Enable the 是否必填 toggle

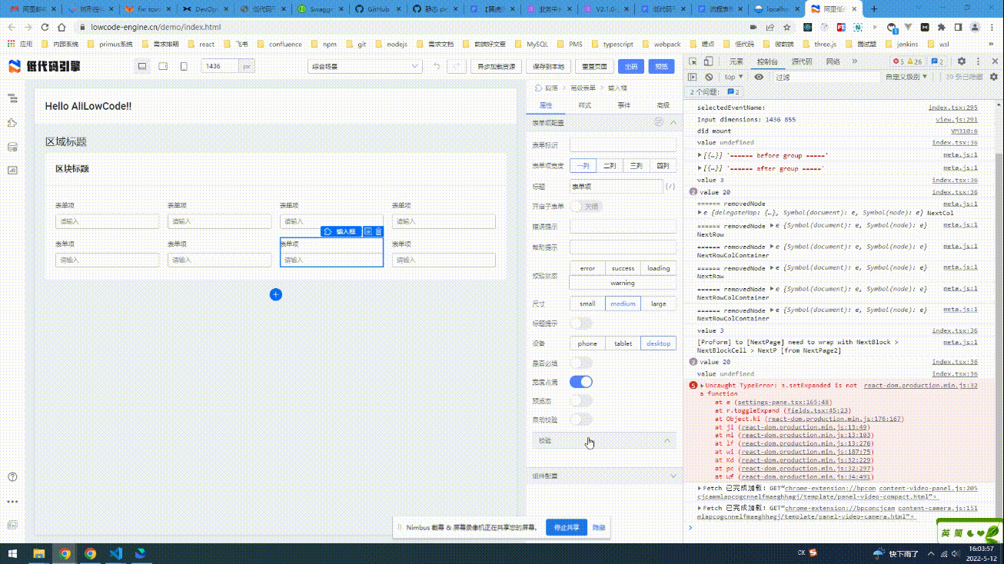(x=581, y=362)
